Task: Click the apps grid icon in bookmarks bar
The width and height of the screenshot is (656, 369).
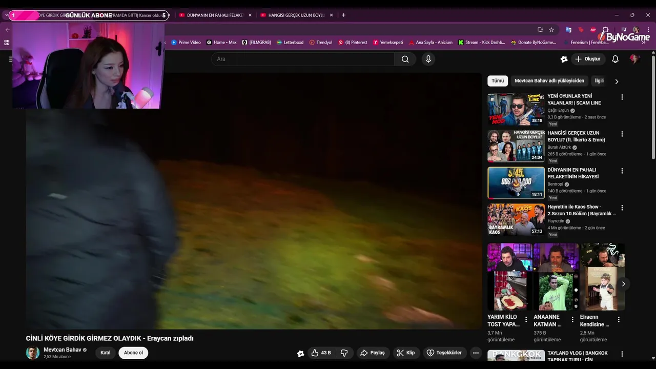Action: (7, 43)
